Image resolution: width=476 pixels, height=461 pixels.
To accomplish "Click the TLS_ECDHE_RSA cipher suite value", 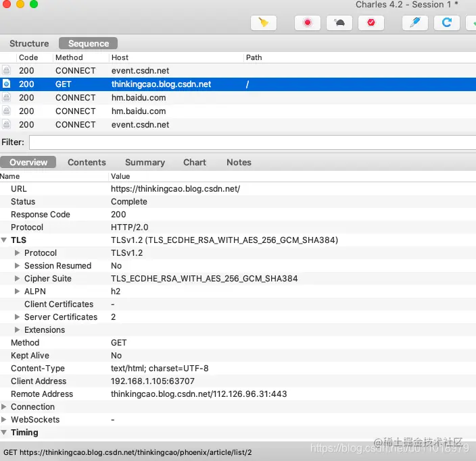I will click(204, 279).
